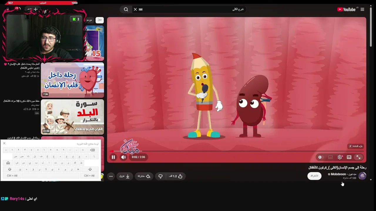Go to YouTube home via the logo
Image resolution: width=376 pixels, height=211 pixels.
346,9
